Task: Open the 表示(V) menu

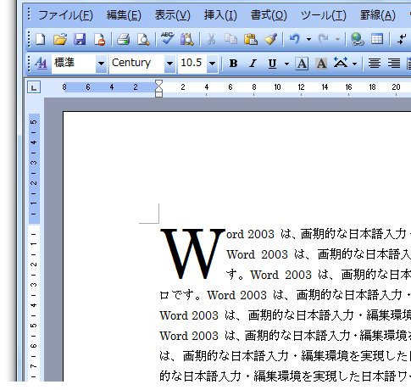Action: click(x=172, y=15)
